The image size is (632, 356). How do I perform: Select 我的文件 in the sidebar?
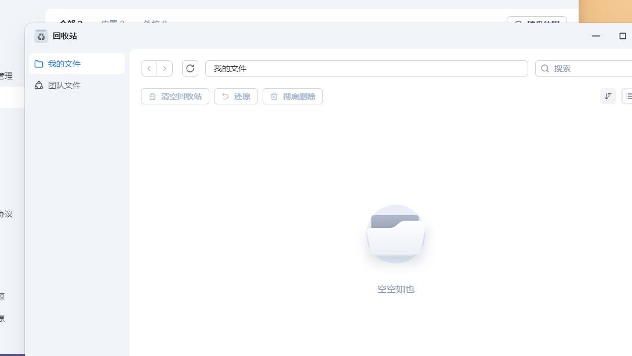click(77, 64)
